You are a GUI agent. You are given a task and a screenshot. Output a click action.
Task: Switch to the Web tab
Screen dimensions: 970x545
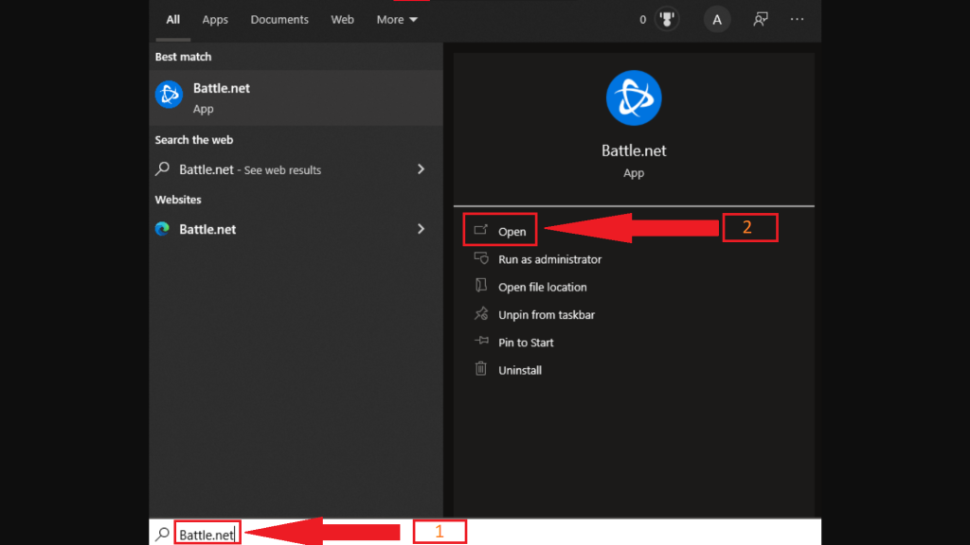click(x=342, y=20)
